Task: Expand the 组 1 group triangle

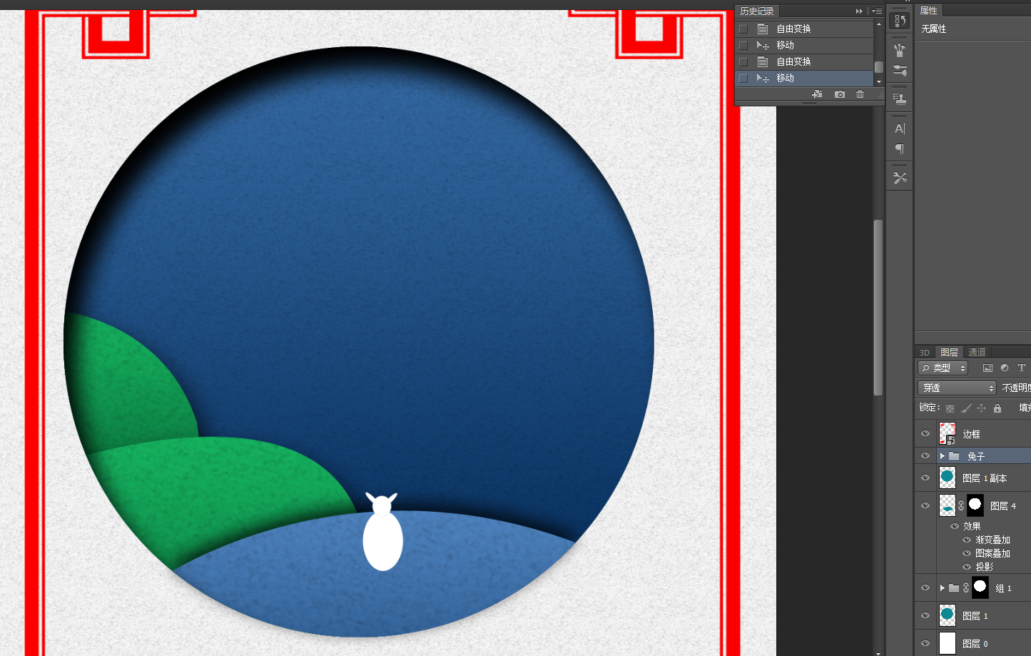Action: point(942,587)
